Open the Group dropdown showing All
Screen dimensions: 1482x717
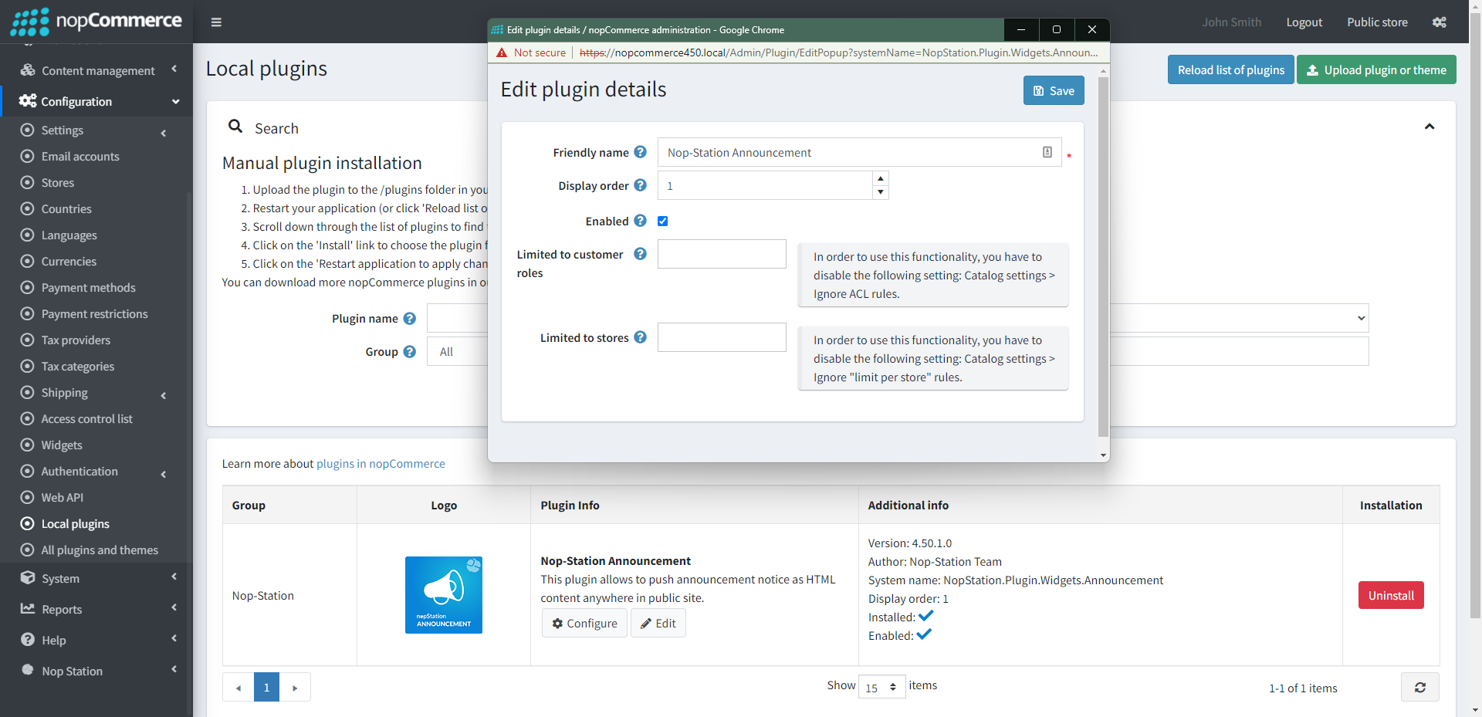[457, 351]
